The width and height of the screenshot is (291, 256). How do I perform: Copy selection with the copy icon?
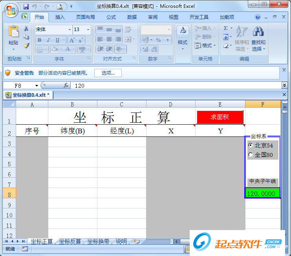coord(26,37)
